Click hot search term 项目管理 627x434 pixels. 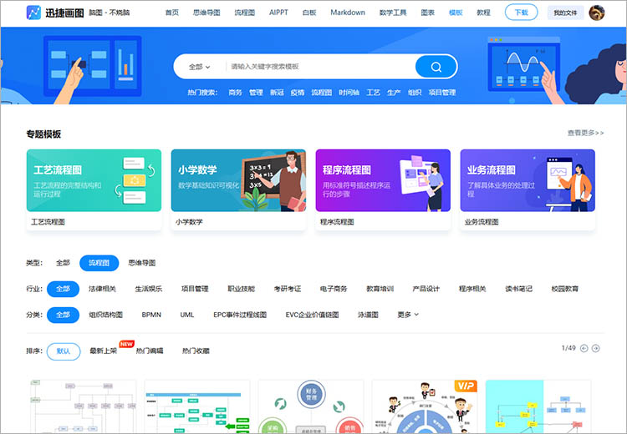442,93
